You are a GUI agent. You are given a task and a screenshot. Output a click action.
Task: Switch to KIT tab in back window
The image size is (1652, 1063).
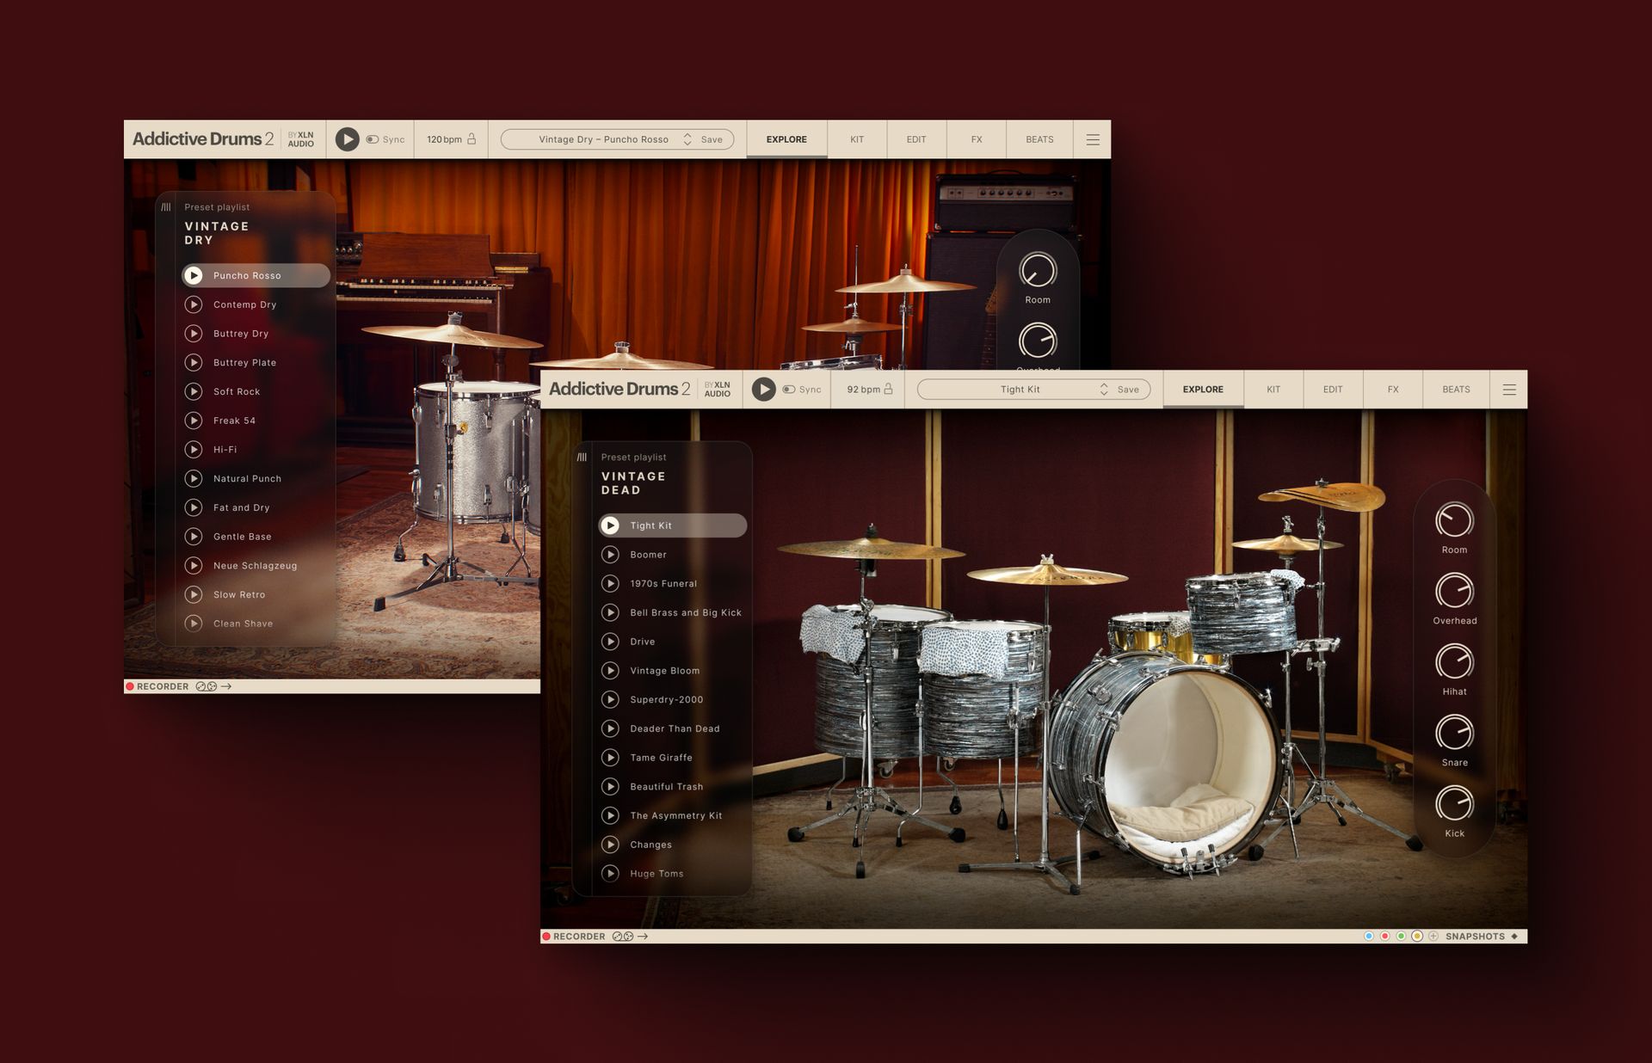tap(857, 139)
